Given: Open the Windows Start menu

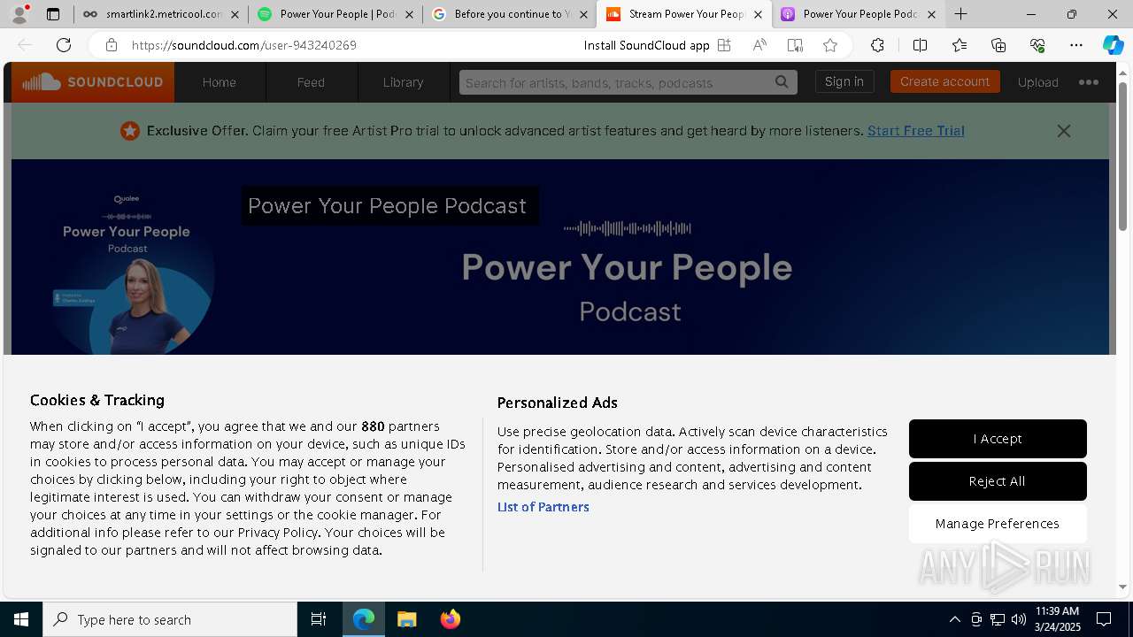Looking at the screenshot, I should click(x=21, y=619).
